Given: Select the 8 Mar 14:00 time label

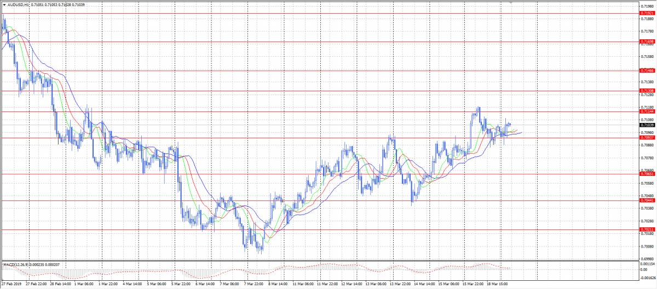Looking at the screenshot, I should (x=278, y=285).
